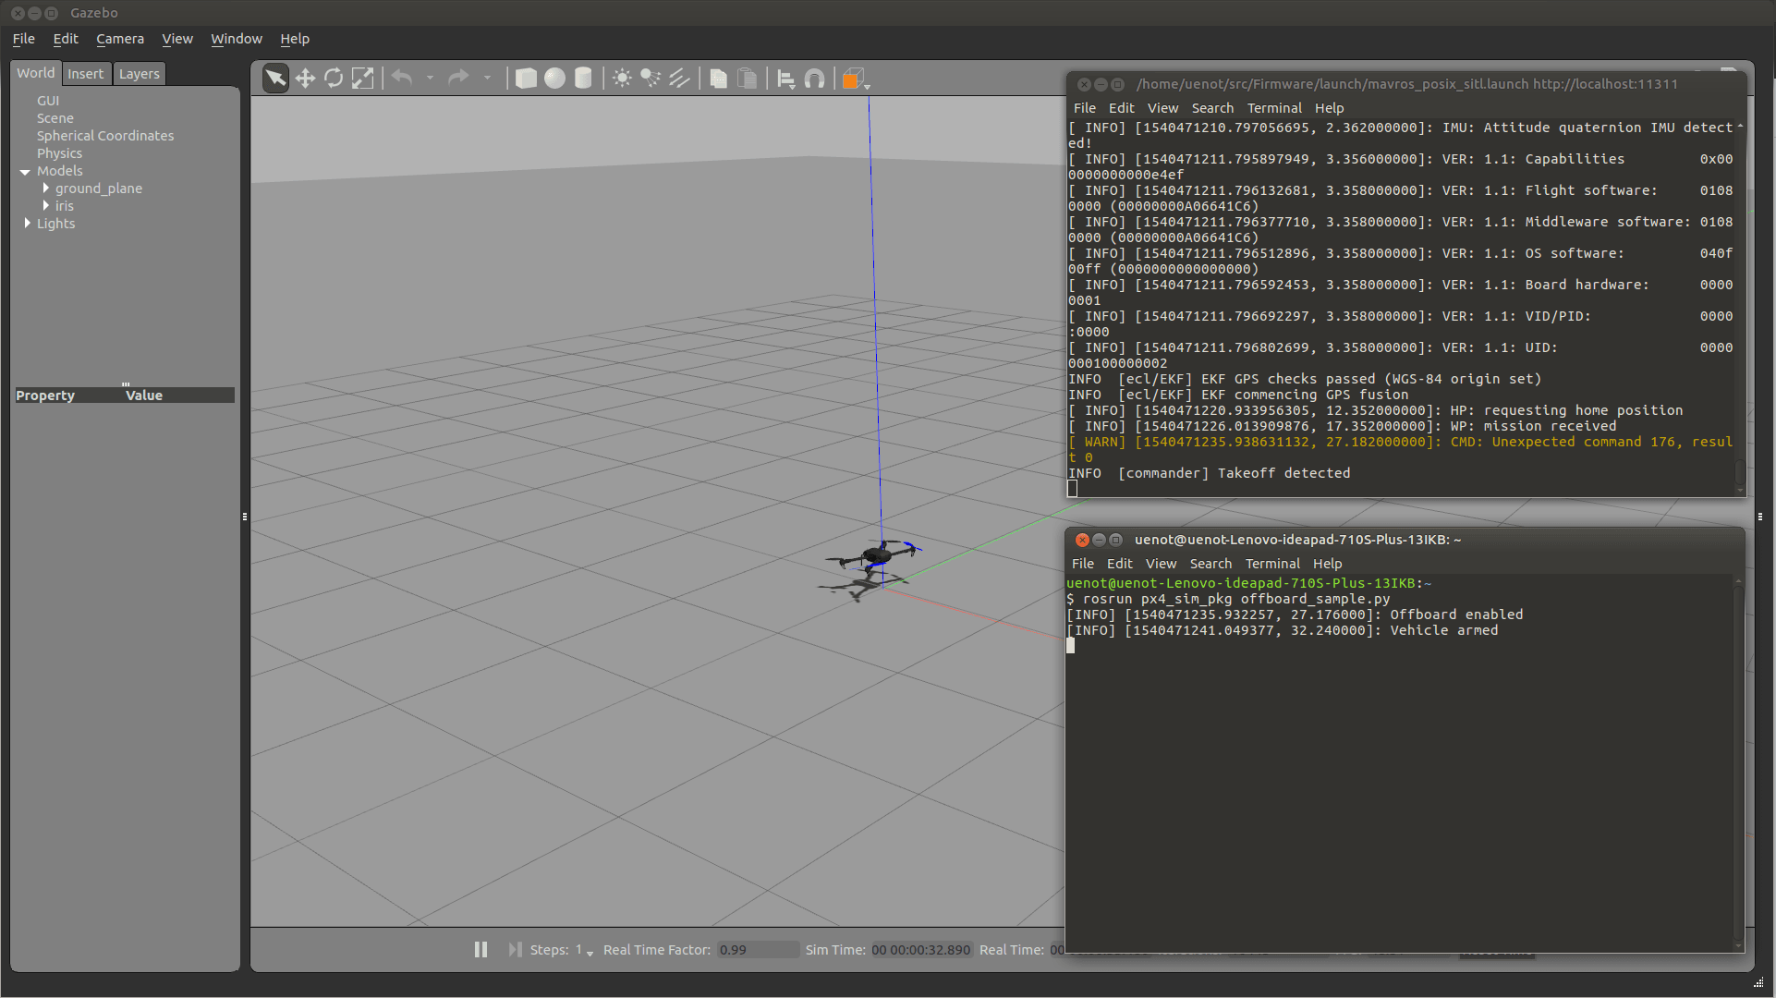
Task: Open Gazebo Edit menu
Action: tap(65, 39)
